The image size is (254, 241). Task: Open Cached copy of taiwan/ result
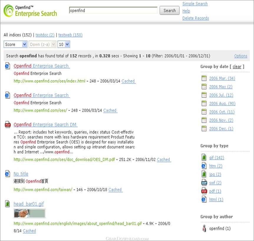tap(115, 189)
